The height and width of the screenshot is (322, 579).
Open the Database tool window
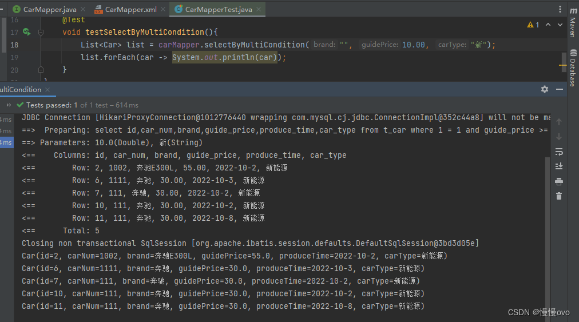tap(573, 68)
